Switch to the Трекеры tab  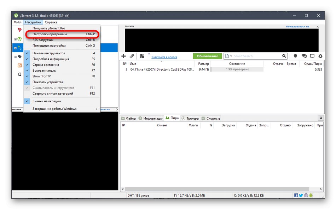pyautogui.click(x=190, y=118)
